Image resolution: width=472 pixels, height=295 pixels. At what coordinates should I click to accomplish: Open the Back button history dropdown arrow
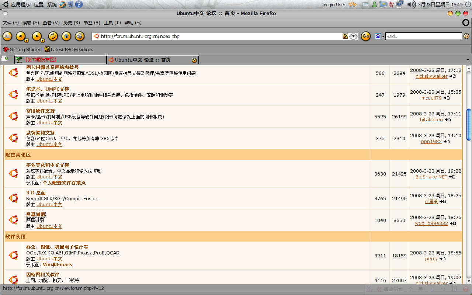pos(27,41)
